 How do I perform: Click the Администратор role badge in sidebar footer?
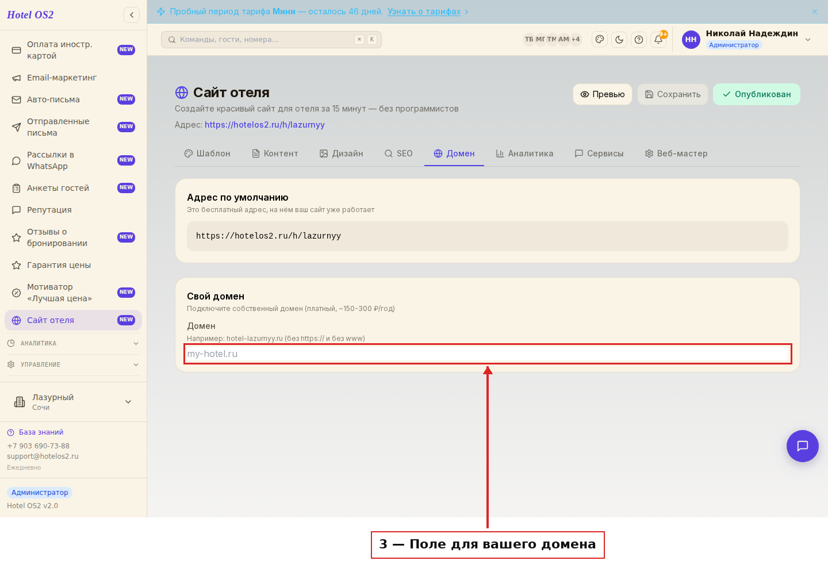pyautogui.click(x=40, y=493)
